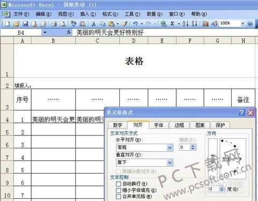This screenshot has height=201, width=258.
Task: Click the Redo arrow icon
Action: (148, 24)
